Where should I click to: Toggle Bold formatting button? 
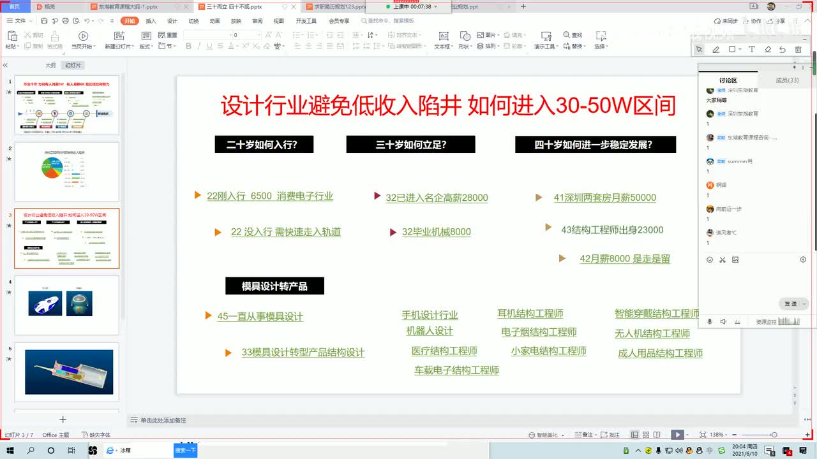[x=190, y=47]
